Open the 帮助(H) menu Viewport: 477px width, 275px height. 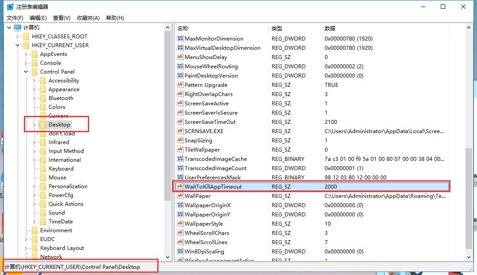[115, 18]
